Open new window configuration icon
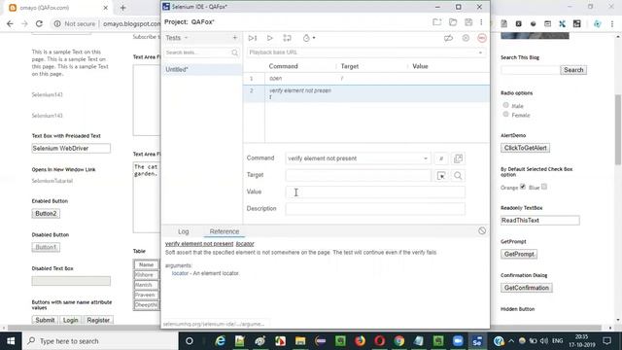 458,158
